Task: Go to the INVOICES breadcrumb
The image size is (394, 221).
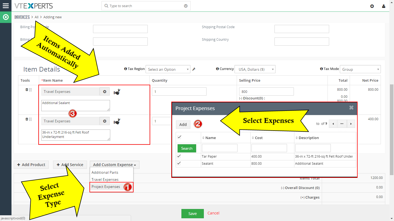Action: (x=22, y=17)
